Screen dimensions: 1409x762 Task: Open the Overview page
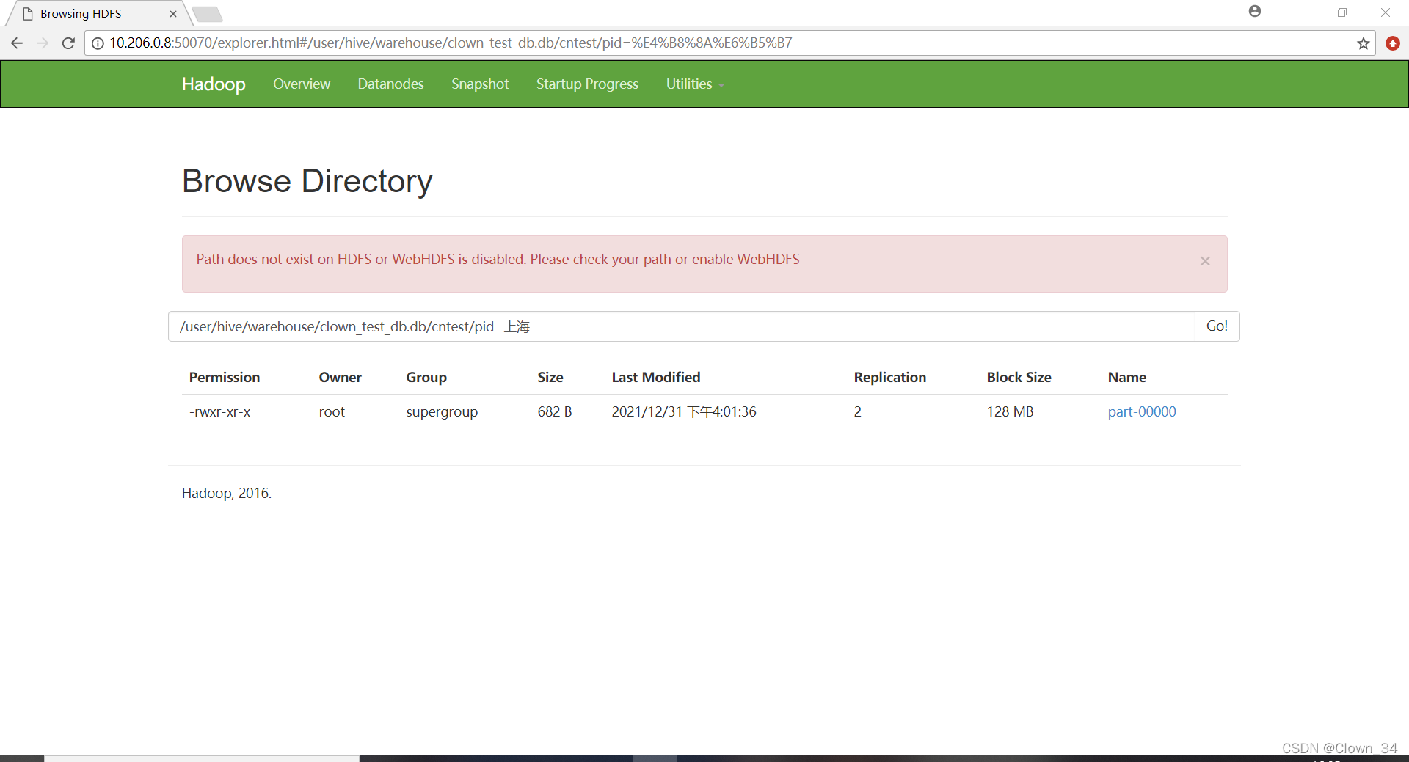coord(302,84)
